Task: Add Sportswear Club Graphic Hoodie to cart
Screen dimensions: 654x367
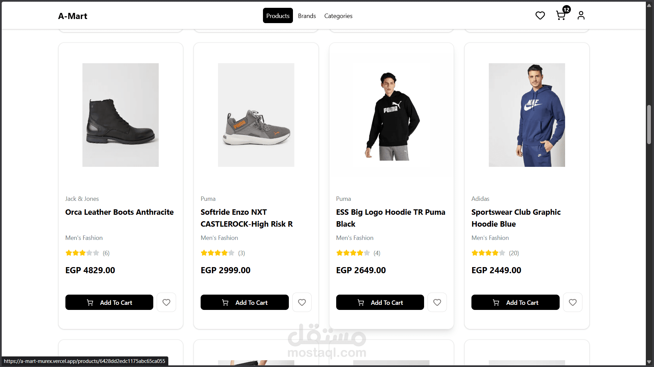Action: click(x=515, y=302)
